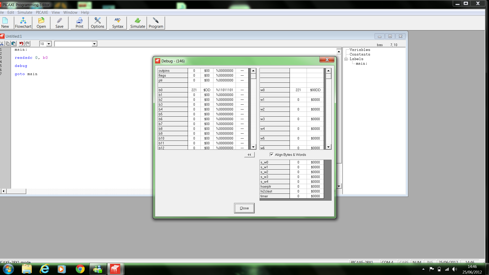
Task: Open the font size 10 dropdown
Action: 49,44
